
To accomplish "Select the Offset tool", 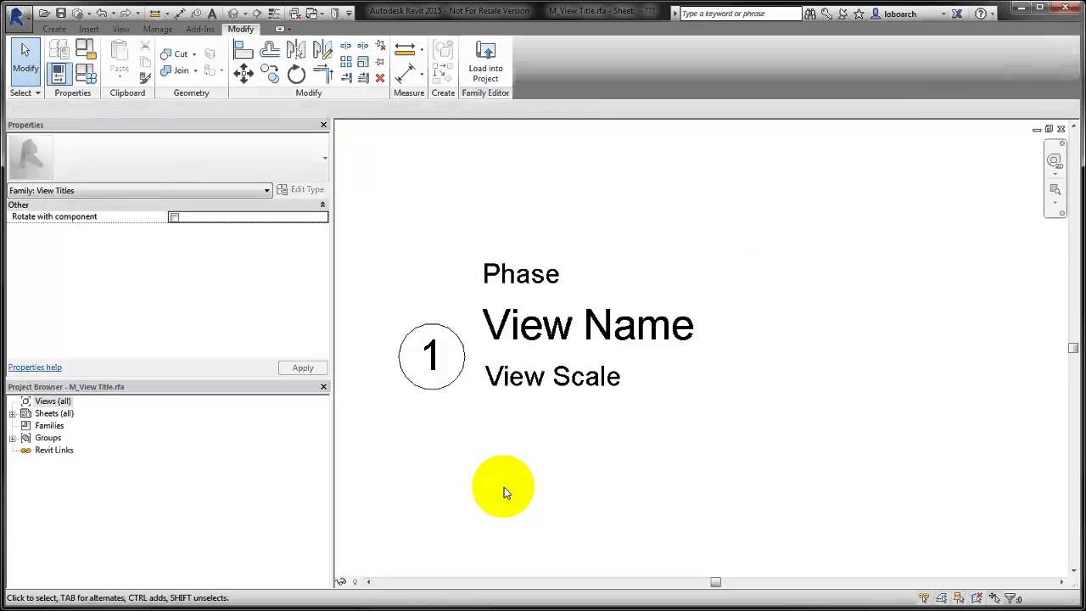I will 270,50.
